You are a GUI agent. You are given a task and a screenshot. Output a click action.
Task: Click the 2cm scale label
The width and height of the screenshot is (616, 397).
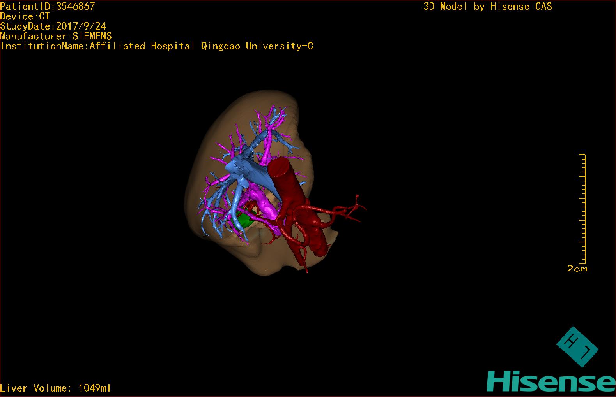click(577, 269)
